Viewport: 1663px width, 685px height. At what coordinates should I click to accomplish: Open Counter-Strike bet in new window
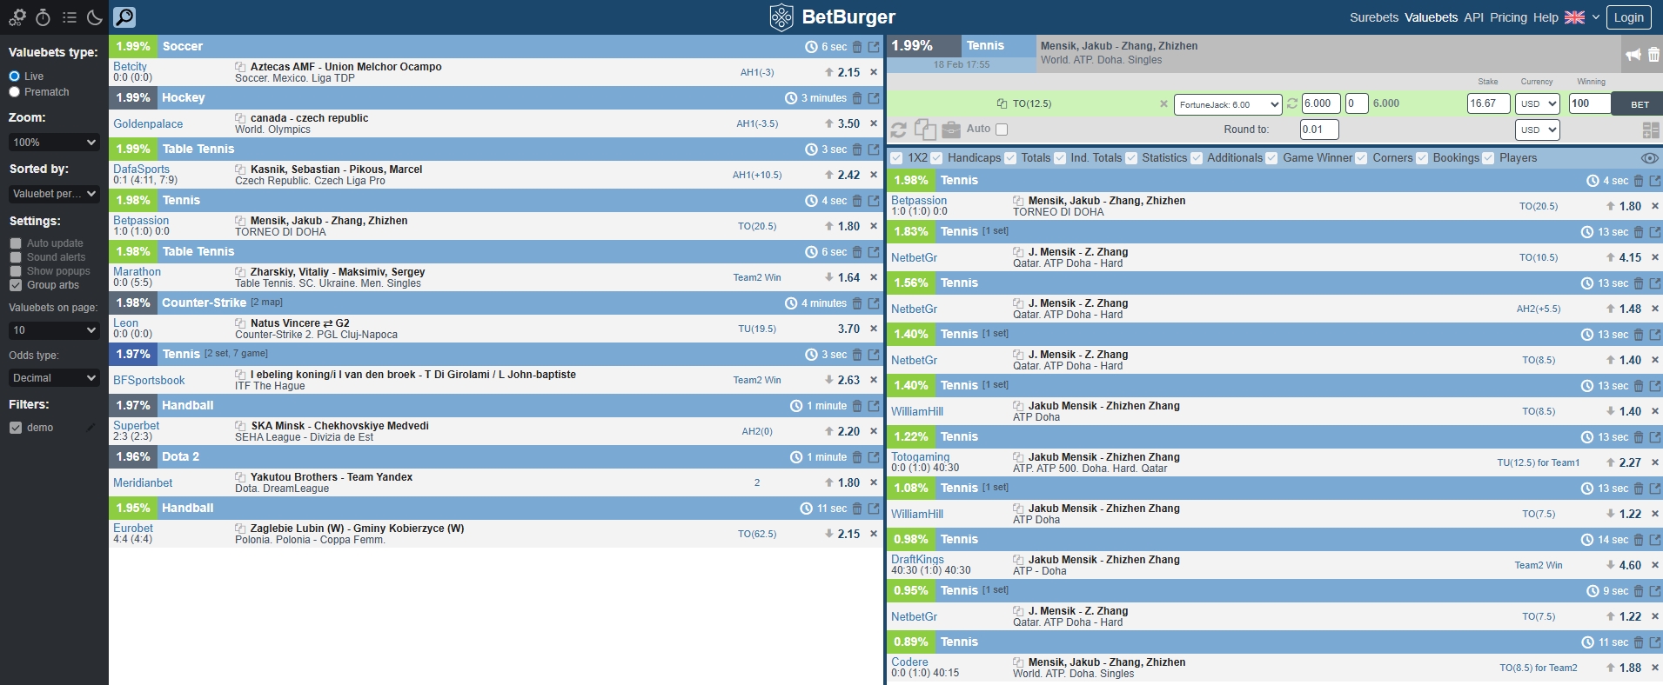[x=874, y=303]
